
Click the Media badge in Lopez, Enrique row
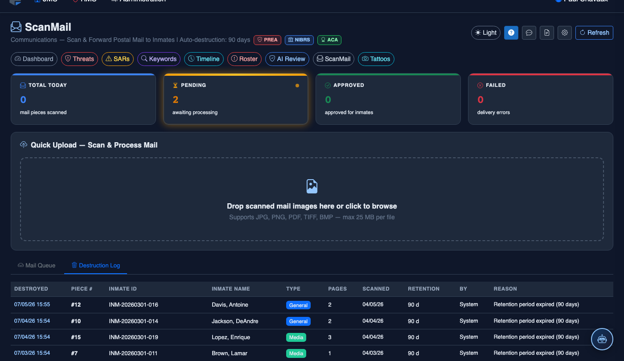point(296,337)
